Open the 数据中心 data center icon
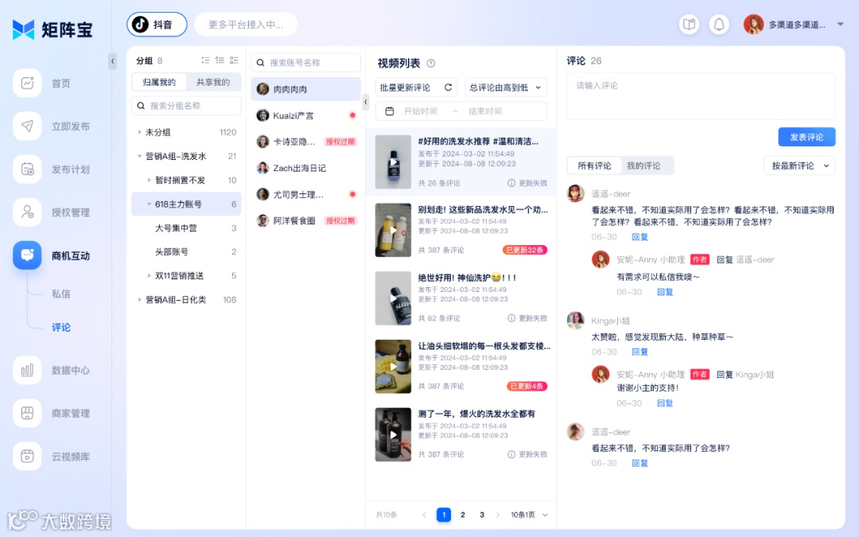 point(27,369)
